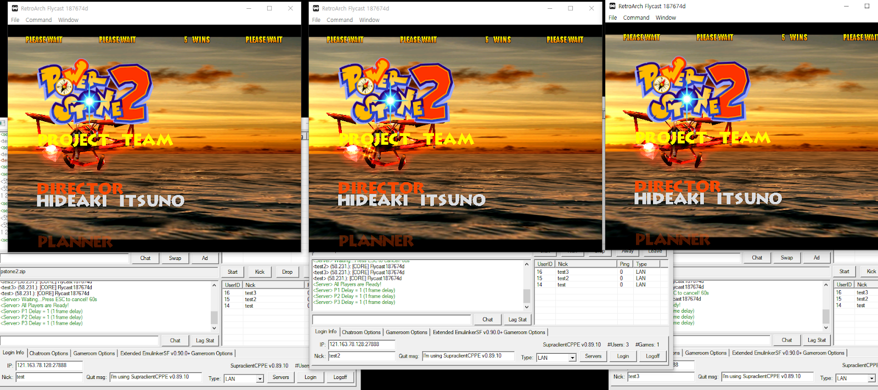Select user test3 in middle client player list
Image resolution: width=878 pixels, height=390 pixels.
click(563, 272)
